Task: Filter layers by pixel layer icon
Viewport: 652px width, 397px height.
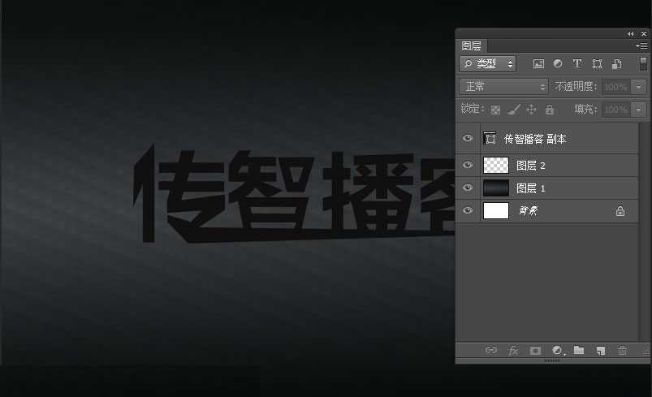Action: [x=538, y=63]
